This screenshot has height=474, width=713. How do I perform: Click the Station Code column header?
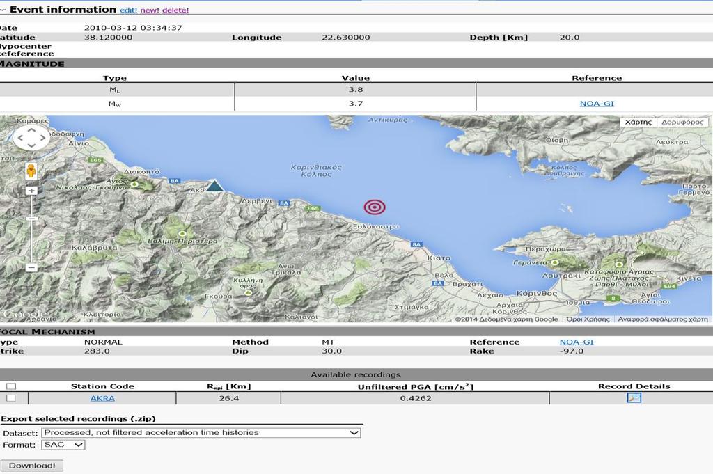tap(102, 386)
